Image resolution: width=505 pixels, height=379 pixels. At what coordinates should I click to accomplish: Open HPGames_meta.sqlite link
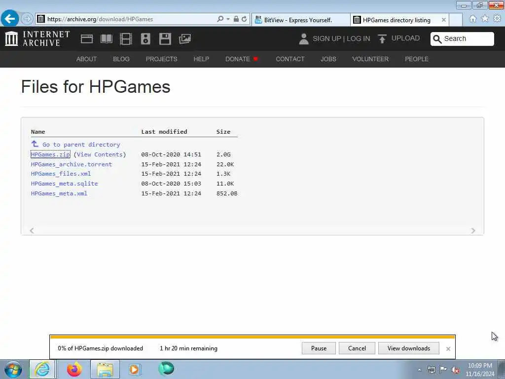[x=65, y=184]
